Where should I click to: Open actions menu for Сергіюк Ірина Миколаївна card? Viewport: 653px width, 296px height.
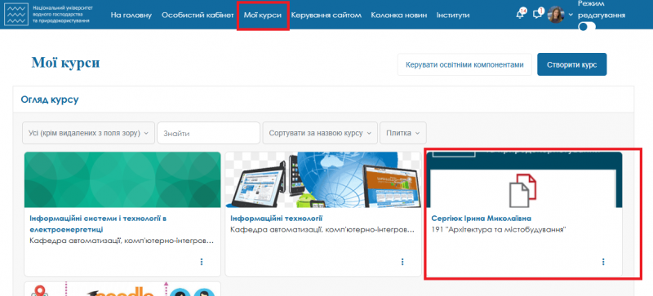tap(603, 262)
